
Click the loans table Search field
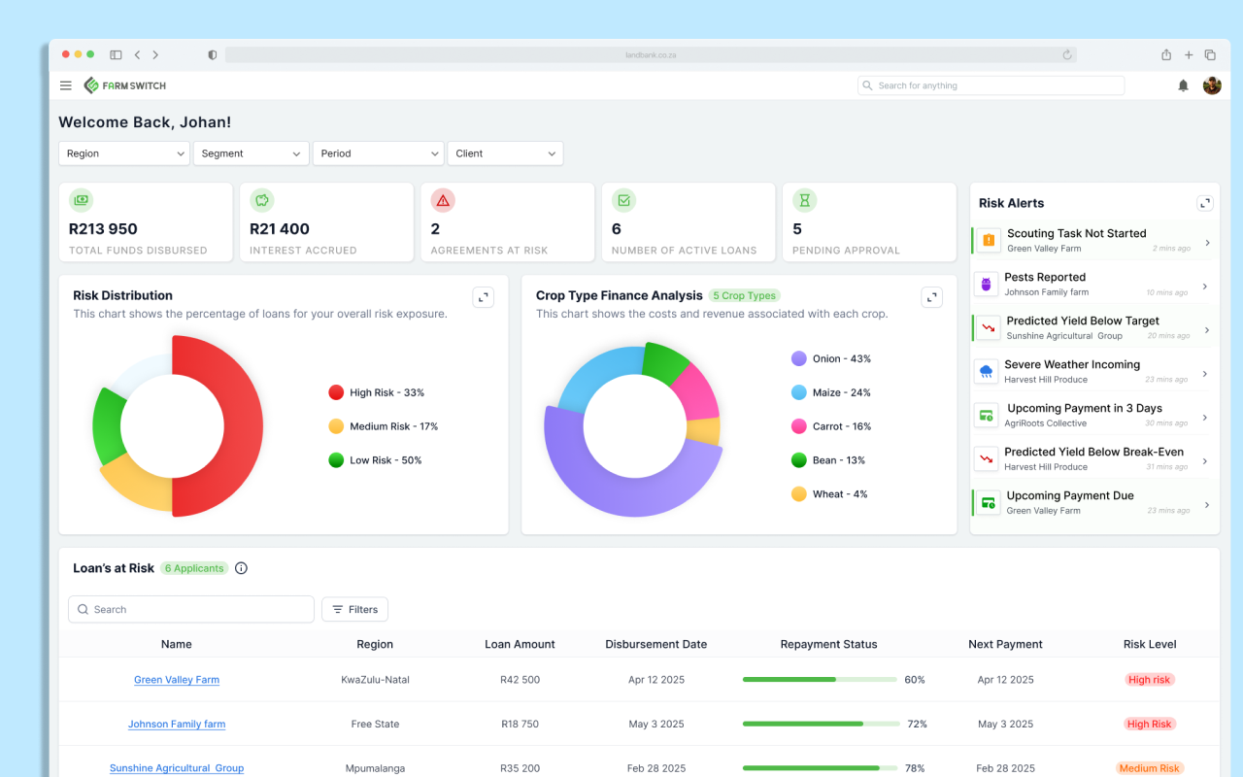[x=191, y=609]
